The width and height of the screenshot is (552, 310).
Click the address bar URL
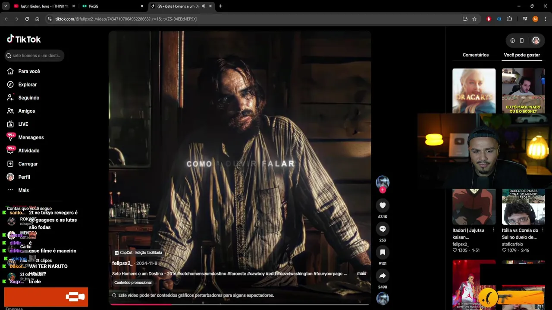coord(126,19)
